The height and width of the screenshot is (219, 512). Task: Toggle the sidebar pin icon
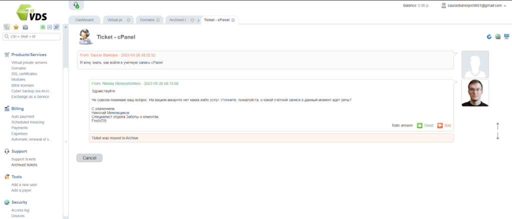pyautogui.click(x=56, y=27)
